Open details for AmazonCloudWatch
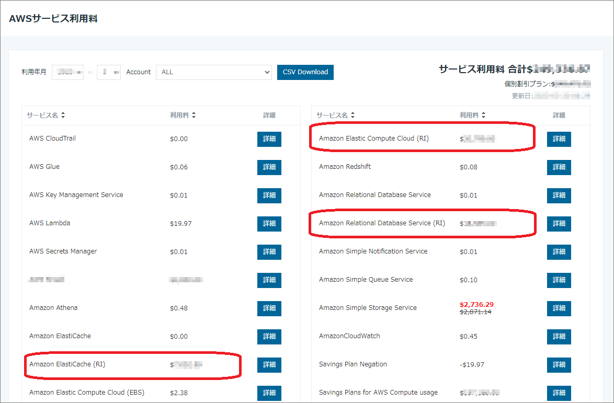Image resolution: width=614 pixels, height=403 pixels. pyautogui.click(x=559, y=337)
